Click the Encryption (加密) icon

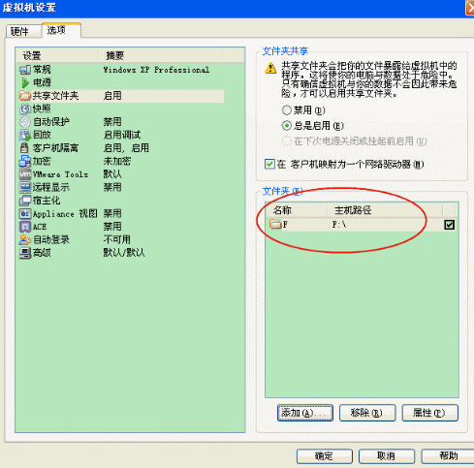pos(25,161)
